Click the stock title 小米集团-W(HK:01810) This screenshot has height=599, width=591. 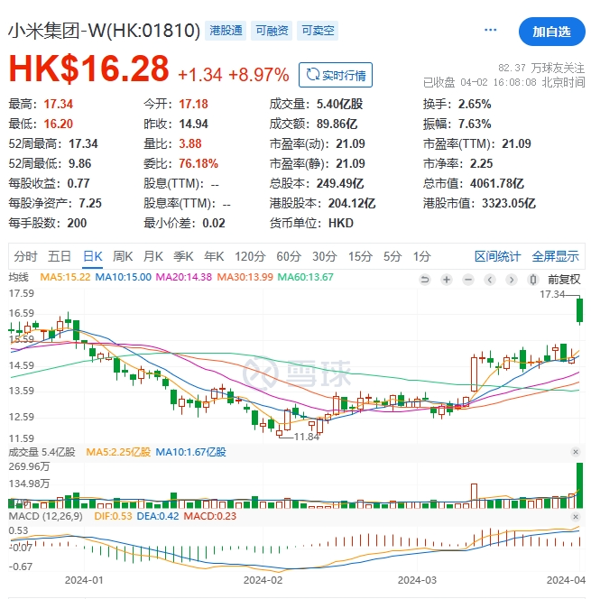pyautogui.click(x=104, y=31)
